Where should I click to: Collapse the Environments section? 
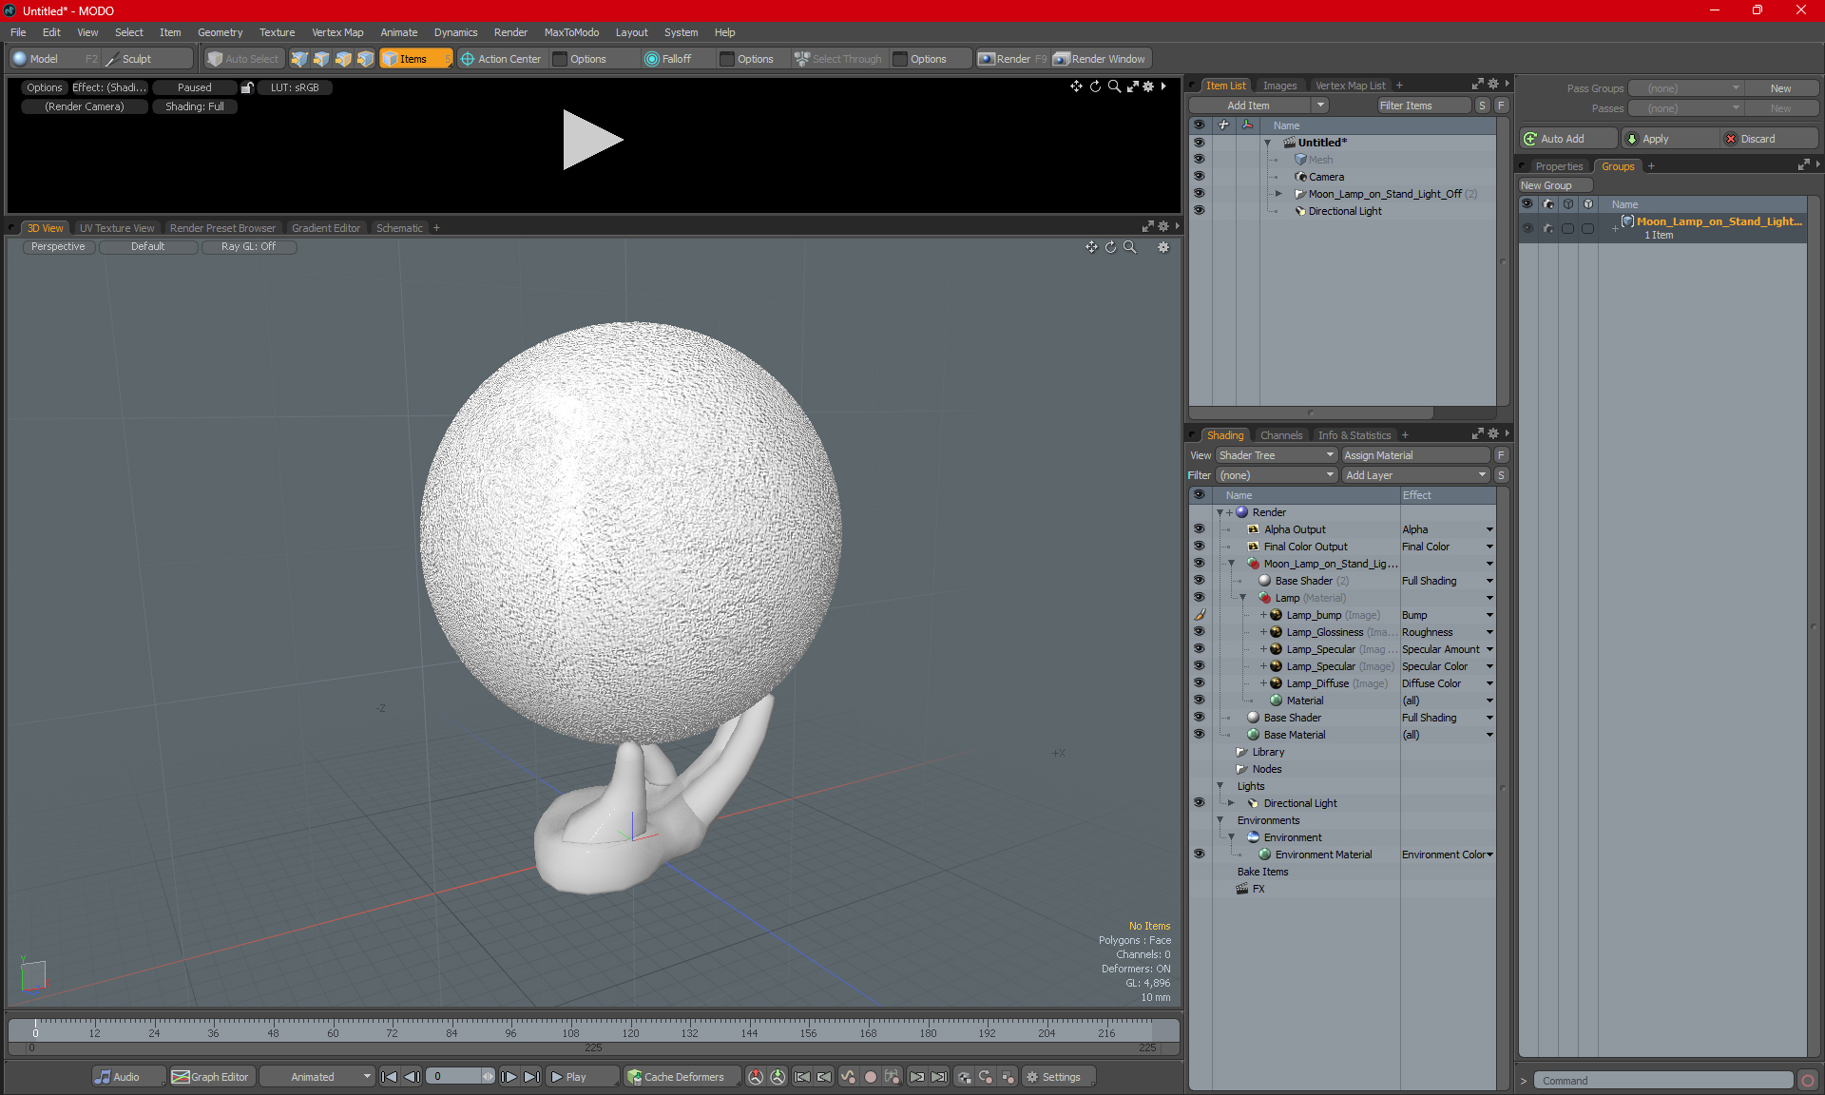point(1220,820)
